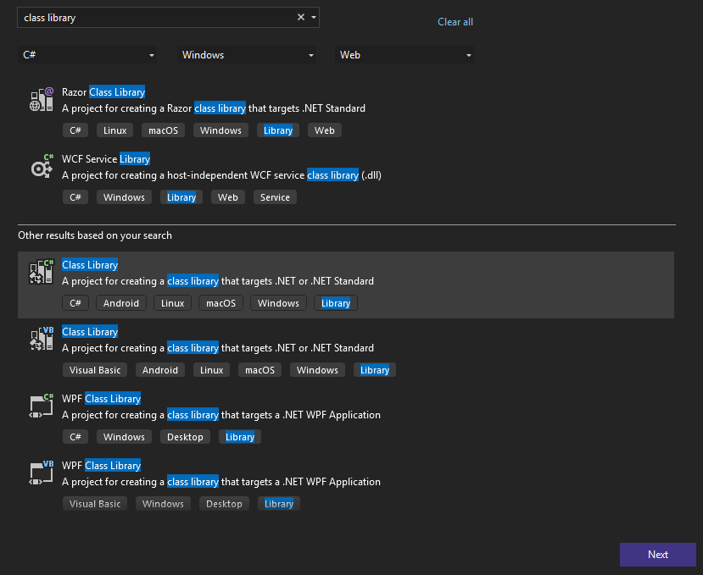Click Visual Basic tag under VB WPF Class Library
This screenshot has height=575, width=703.
pyautogui.click(x=95, y=504)
